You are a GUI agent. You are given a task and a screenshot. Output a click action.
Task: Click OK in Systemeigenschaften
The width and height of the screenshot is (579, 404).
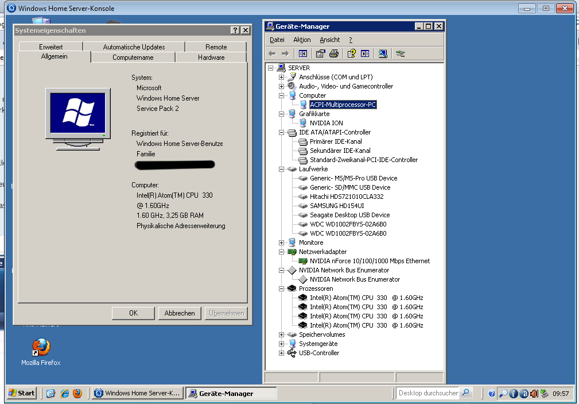(133, 313)
